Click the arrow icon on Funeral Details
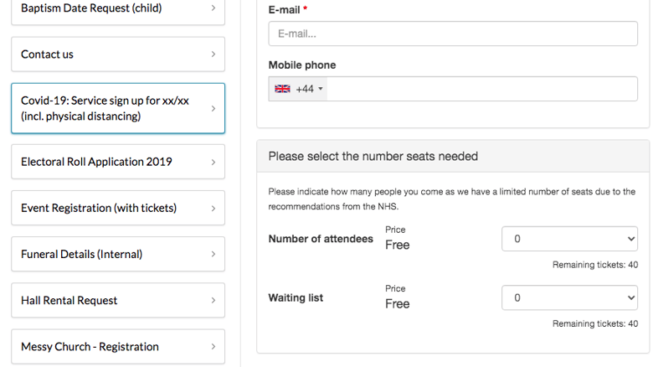Image resolution: width=653 pixels, height=367 pixels. pyautogui.click(x=213, y=254)
